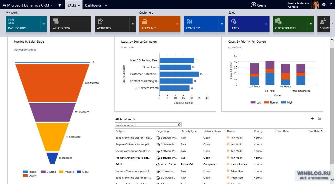This screenshot has width=335, height=184.
Task: Open 'Said i' phone call record
Action: pyautogui.click(x=119, y=164)
